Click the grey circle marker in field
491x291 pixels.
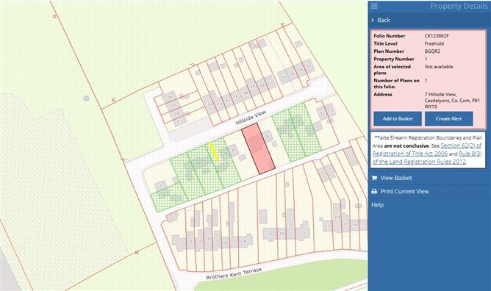point(87,98)
